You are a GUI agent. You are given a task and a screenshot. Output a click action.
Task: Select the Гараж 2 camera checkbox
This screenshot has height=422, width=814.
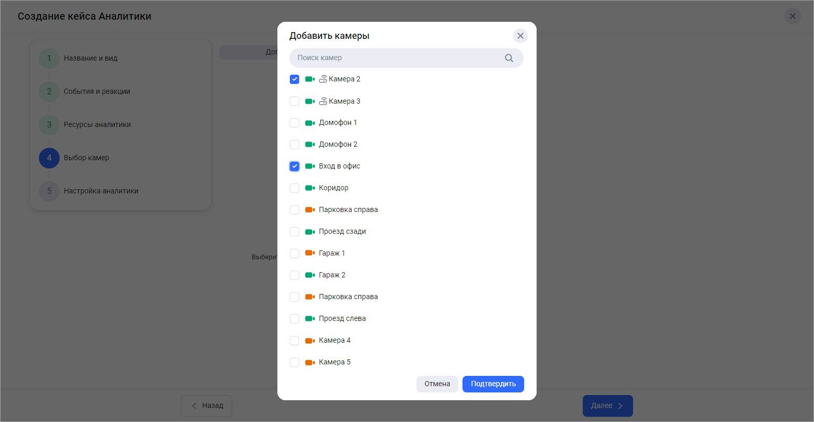[x=294, y=275]
